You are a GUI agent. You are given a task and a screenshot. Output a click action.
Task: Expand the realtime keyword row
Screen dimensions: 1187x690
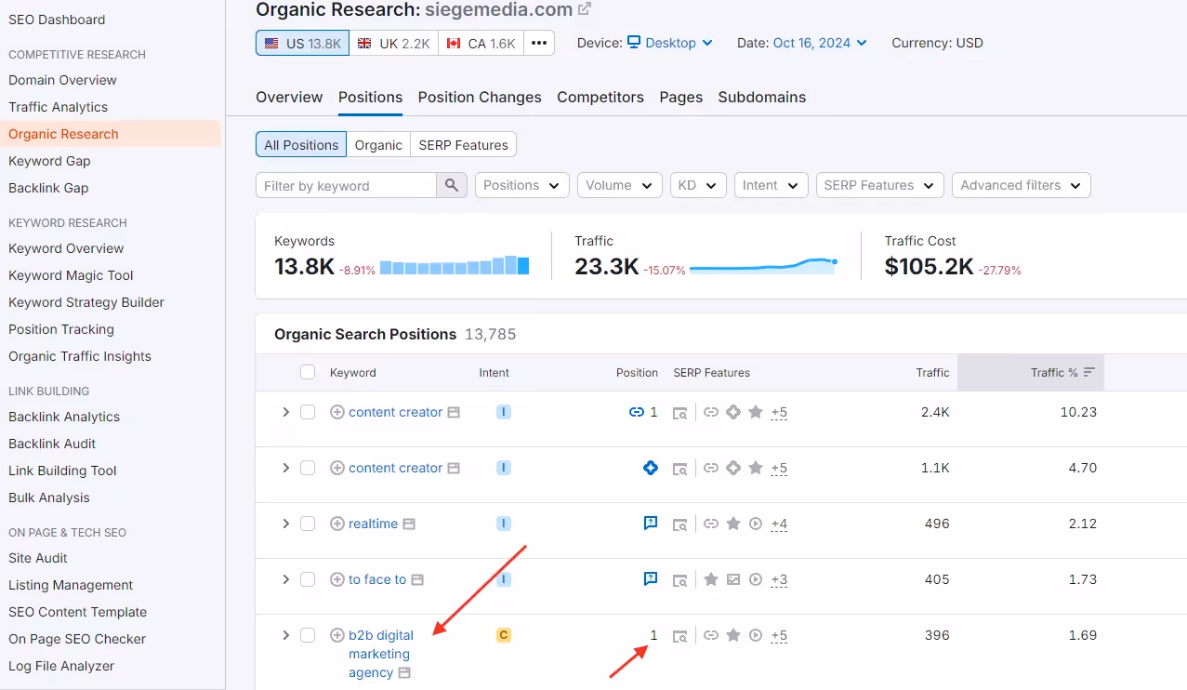(x=285, y=524)
